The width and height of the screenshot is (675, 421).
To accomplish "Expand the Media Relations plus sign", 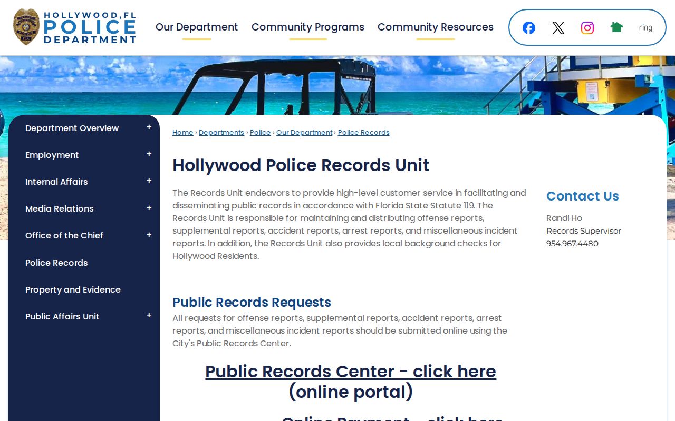I will pos(149,208).
